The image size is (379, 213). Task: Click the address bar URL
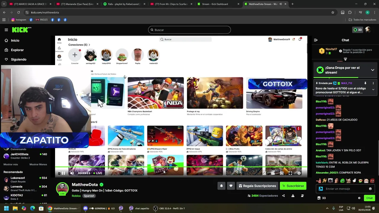click(x=45, y=12)
